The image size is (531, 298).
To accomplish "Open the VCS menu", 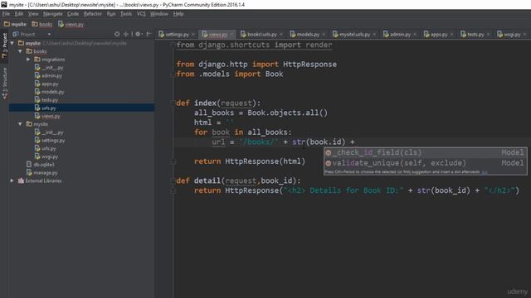I will point(141,14).
